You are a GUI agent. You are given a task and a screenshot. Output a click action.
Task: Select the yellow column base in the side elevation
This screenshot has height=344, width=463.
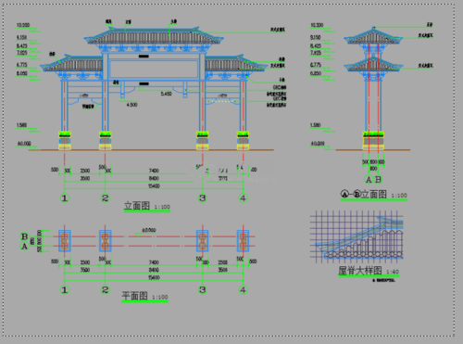click(x=373, y=141)
